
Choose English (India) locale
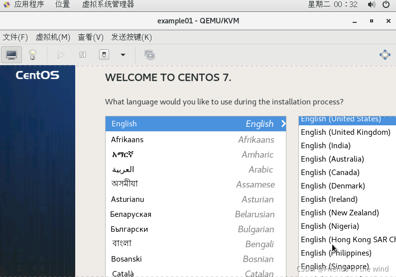(x=348, y=145)
